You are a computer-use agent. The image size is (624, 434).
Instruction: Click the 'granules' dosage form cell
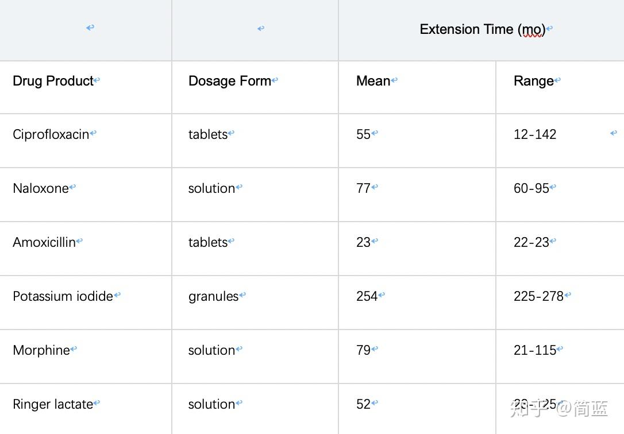[213, 296]
